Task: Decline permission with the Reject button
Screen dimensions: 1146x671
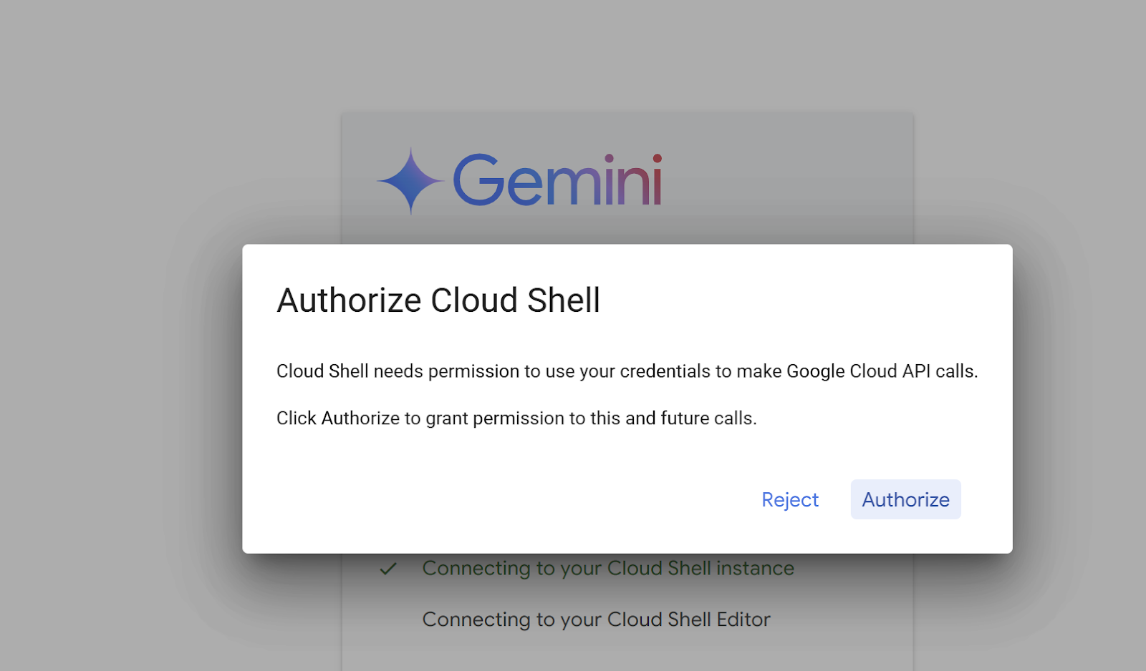Action: tap(790, 499)
